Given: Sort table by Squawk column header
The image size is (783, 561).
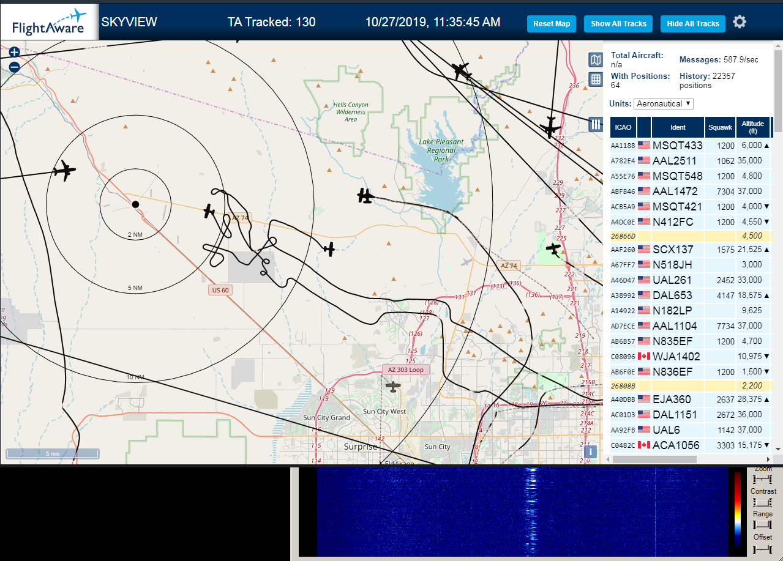Looking at the screenshot, I should point(719,127).
